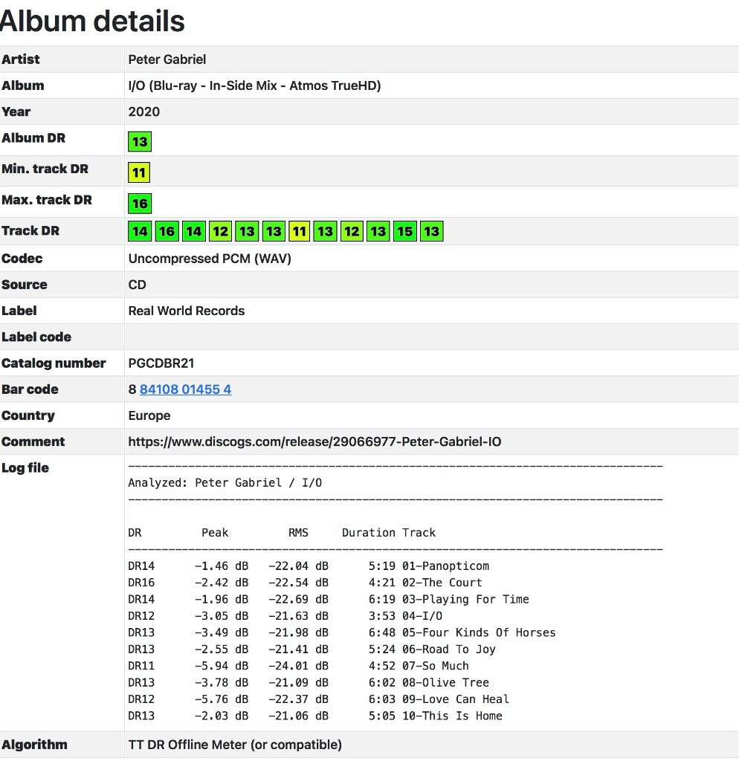The image size is (739, 761).
Task: Click peak value '-5.94 dB' for So Much
Action: 222,665
